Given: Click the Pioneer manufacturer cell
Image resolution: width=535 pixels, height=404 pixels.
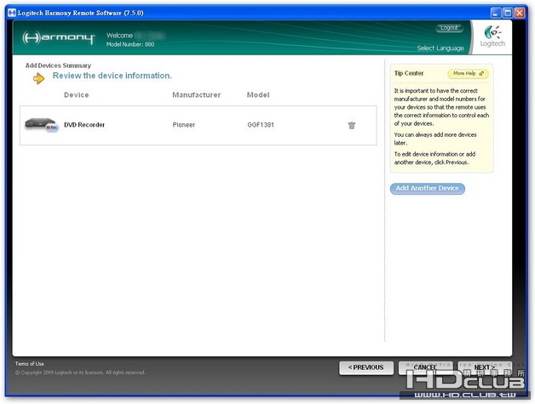Looking at the screenshot, I should [x=183, y=125].
